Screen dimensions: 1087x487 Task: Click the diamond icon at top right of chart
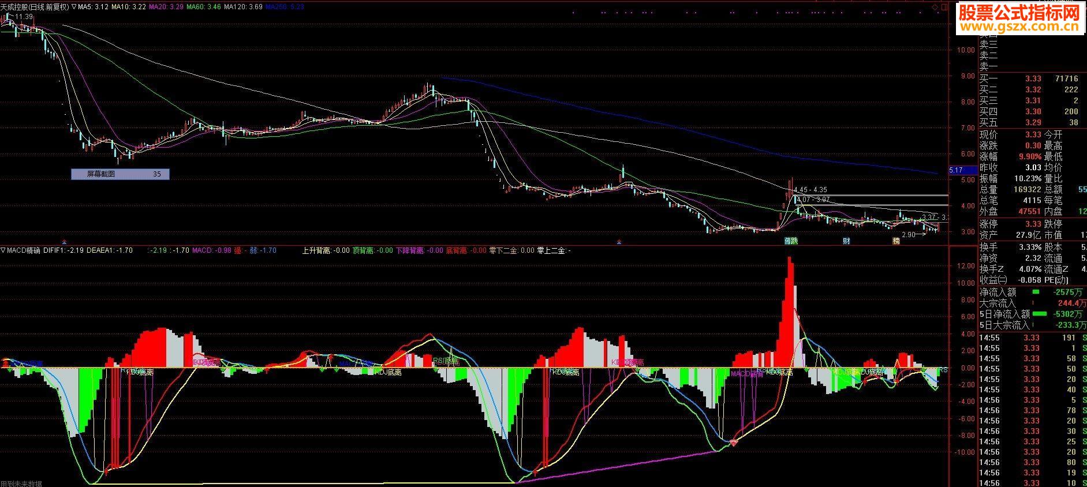tap(935, 8)
